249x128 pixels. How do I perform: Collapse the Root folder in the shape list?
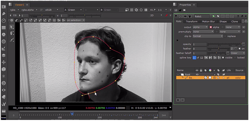point(178,74)
